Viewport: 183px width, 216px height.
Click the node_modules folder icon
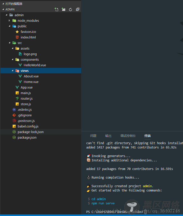tap(14, 21)
